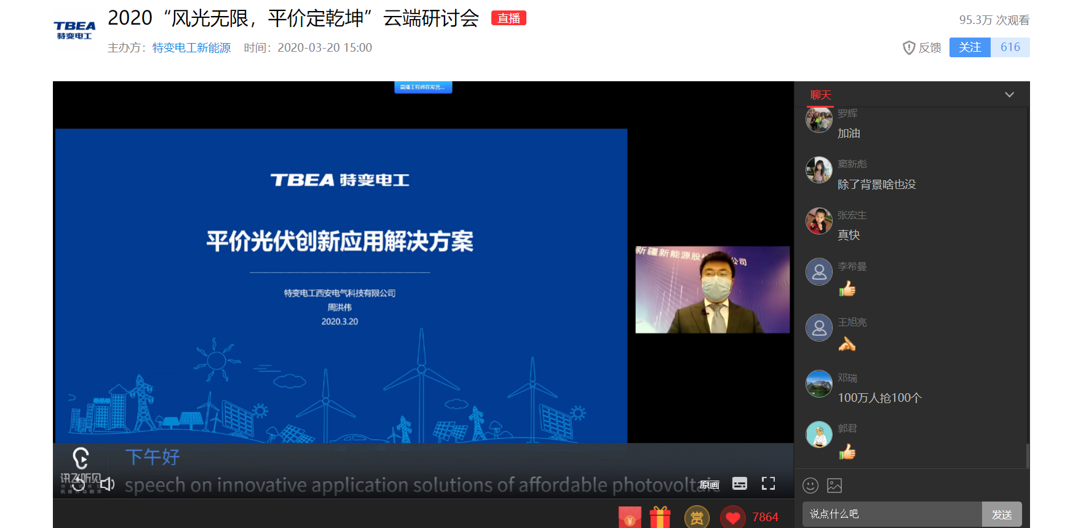Like the stream with the heart icon
This screenshot has width=1086, height=528.
[x=732, y=518]
